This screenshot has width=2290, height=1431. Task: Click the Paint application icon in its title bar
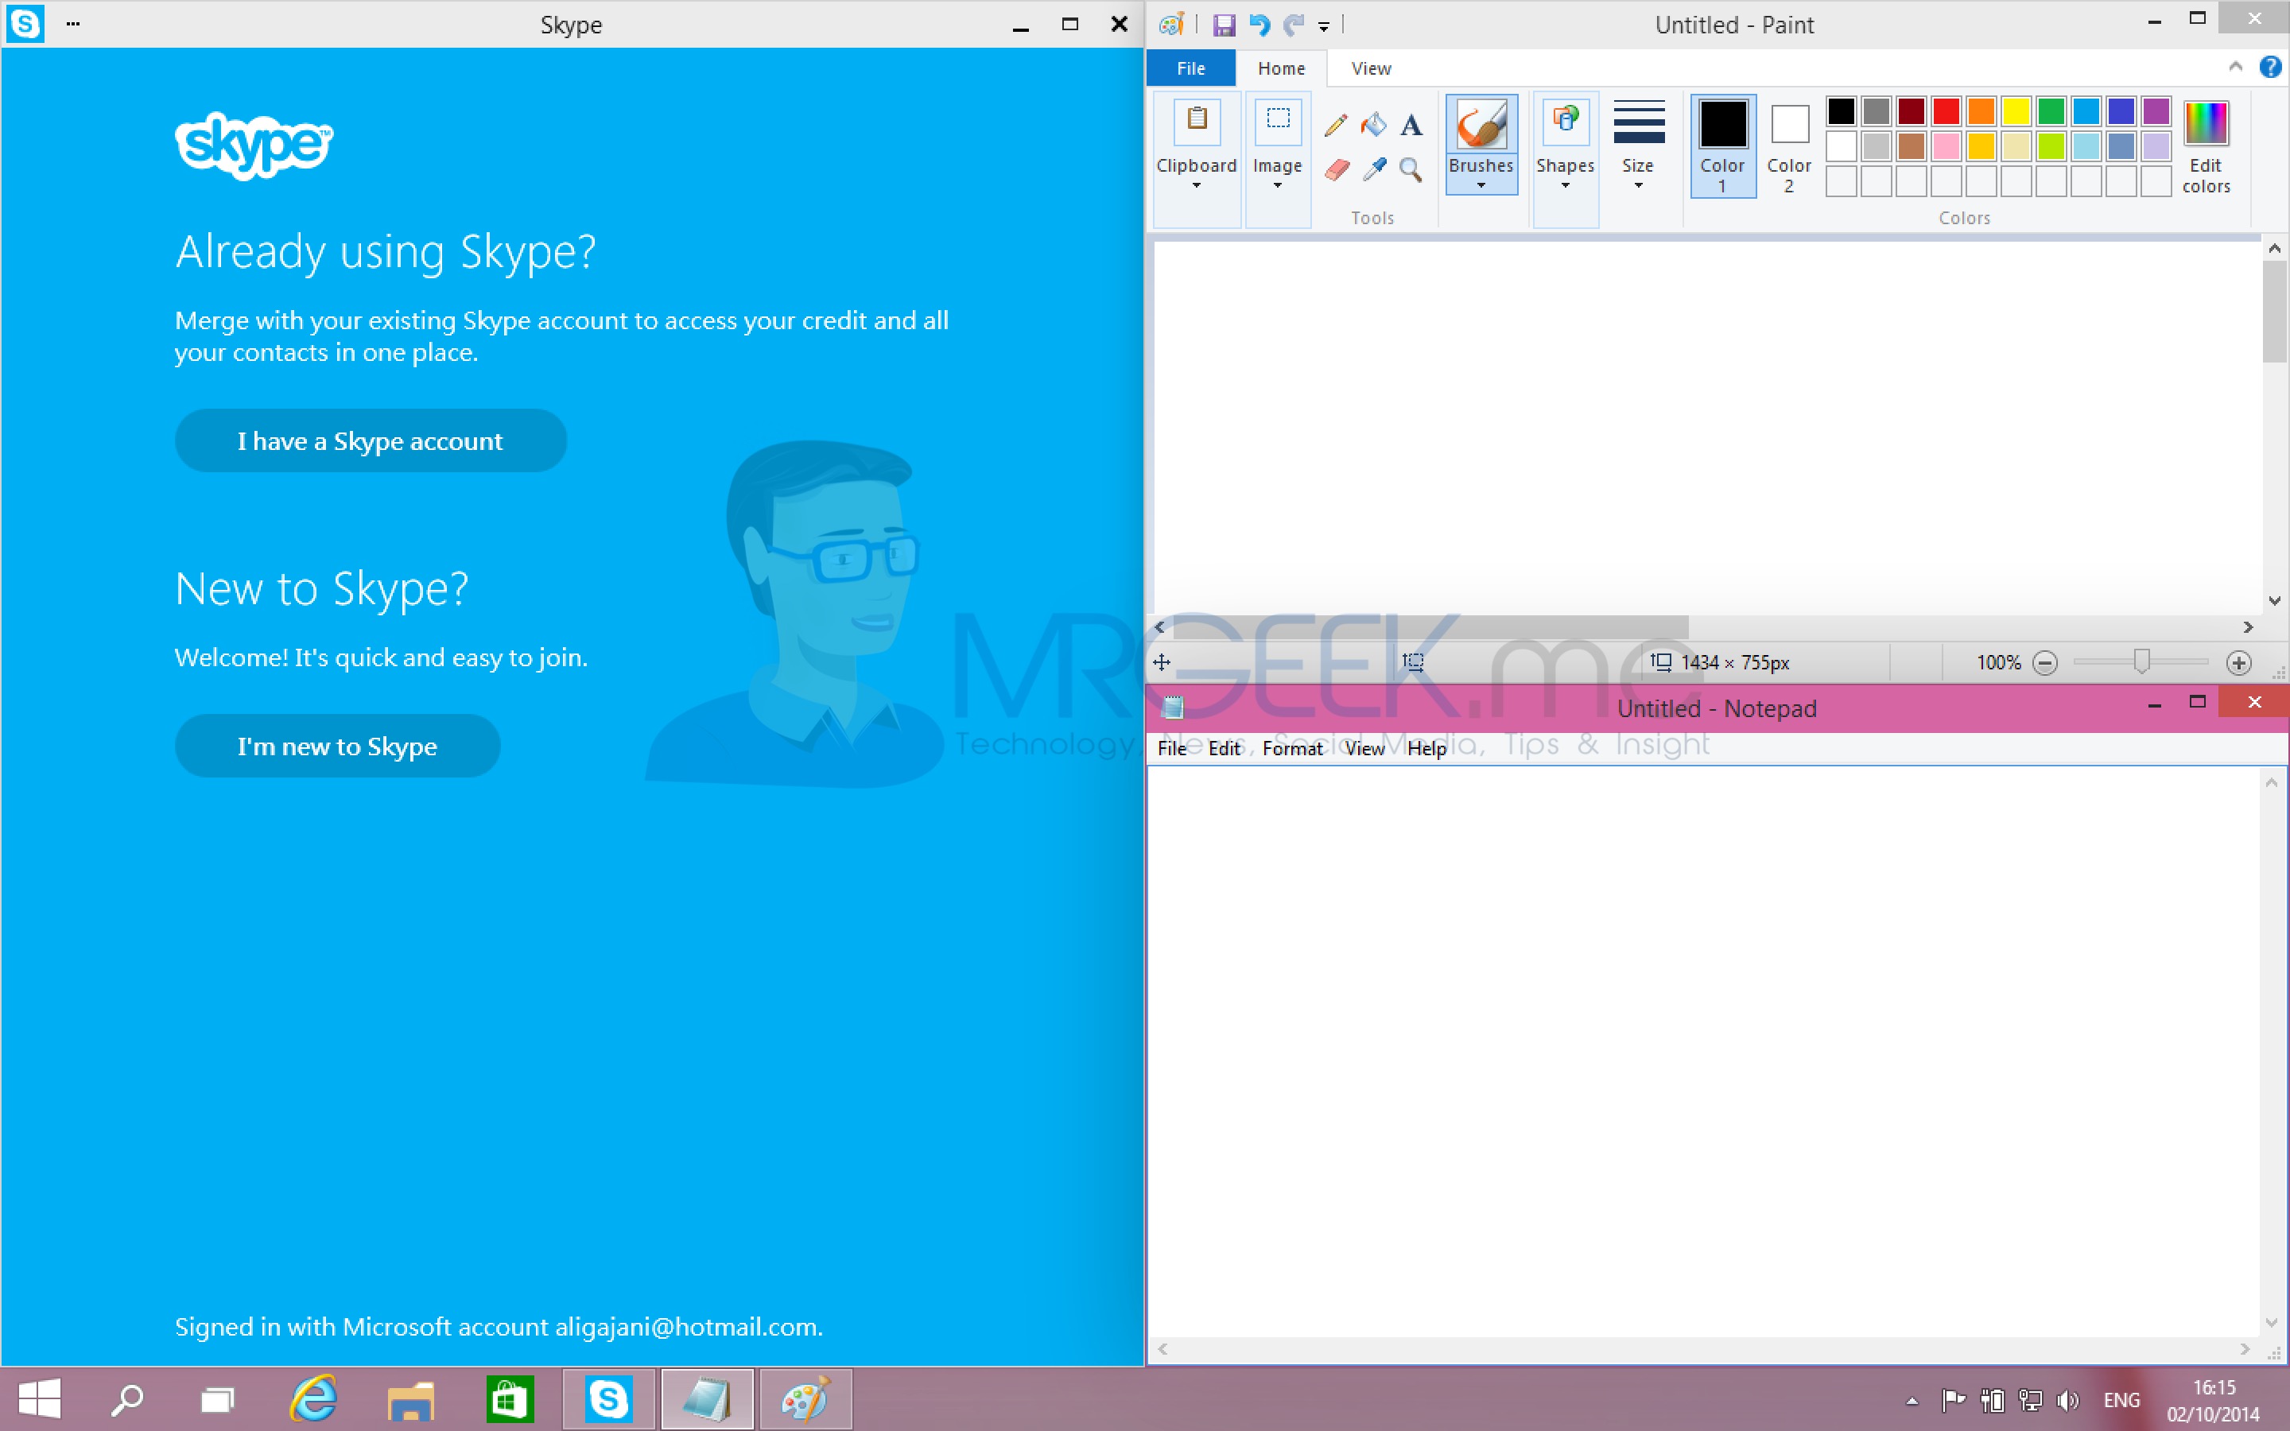pos(1171,25)
